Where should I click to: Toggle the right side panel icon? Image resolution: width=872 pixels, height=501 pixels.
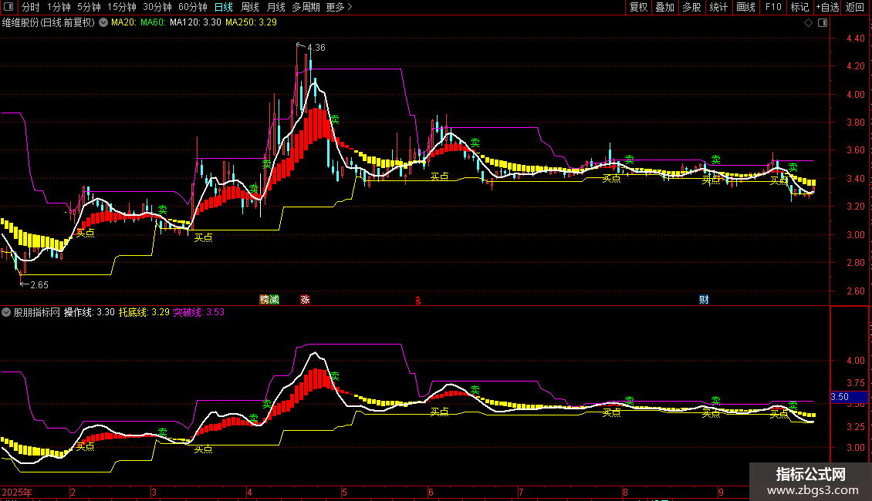coord(823,23)
